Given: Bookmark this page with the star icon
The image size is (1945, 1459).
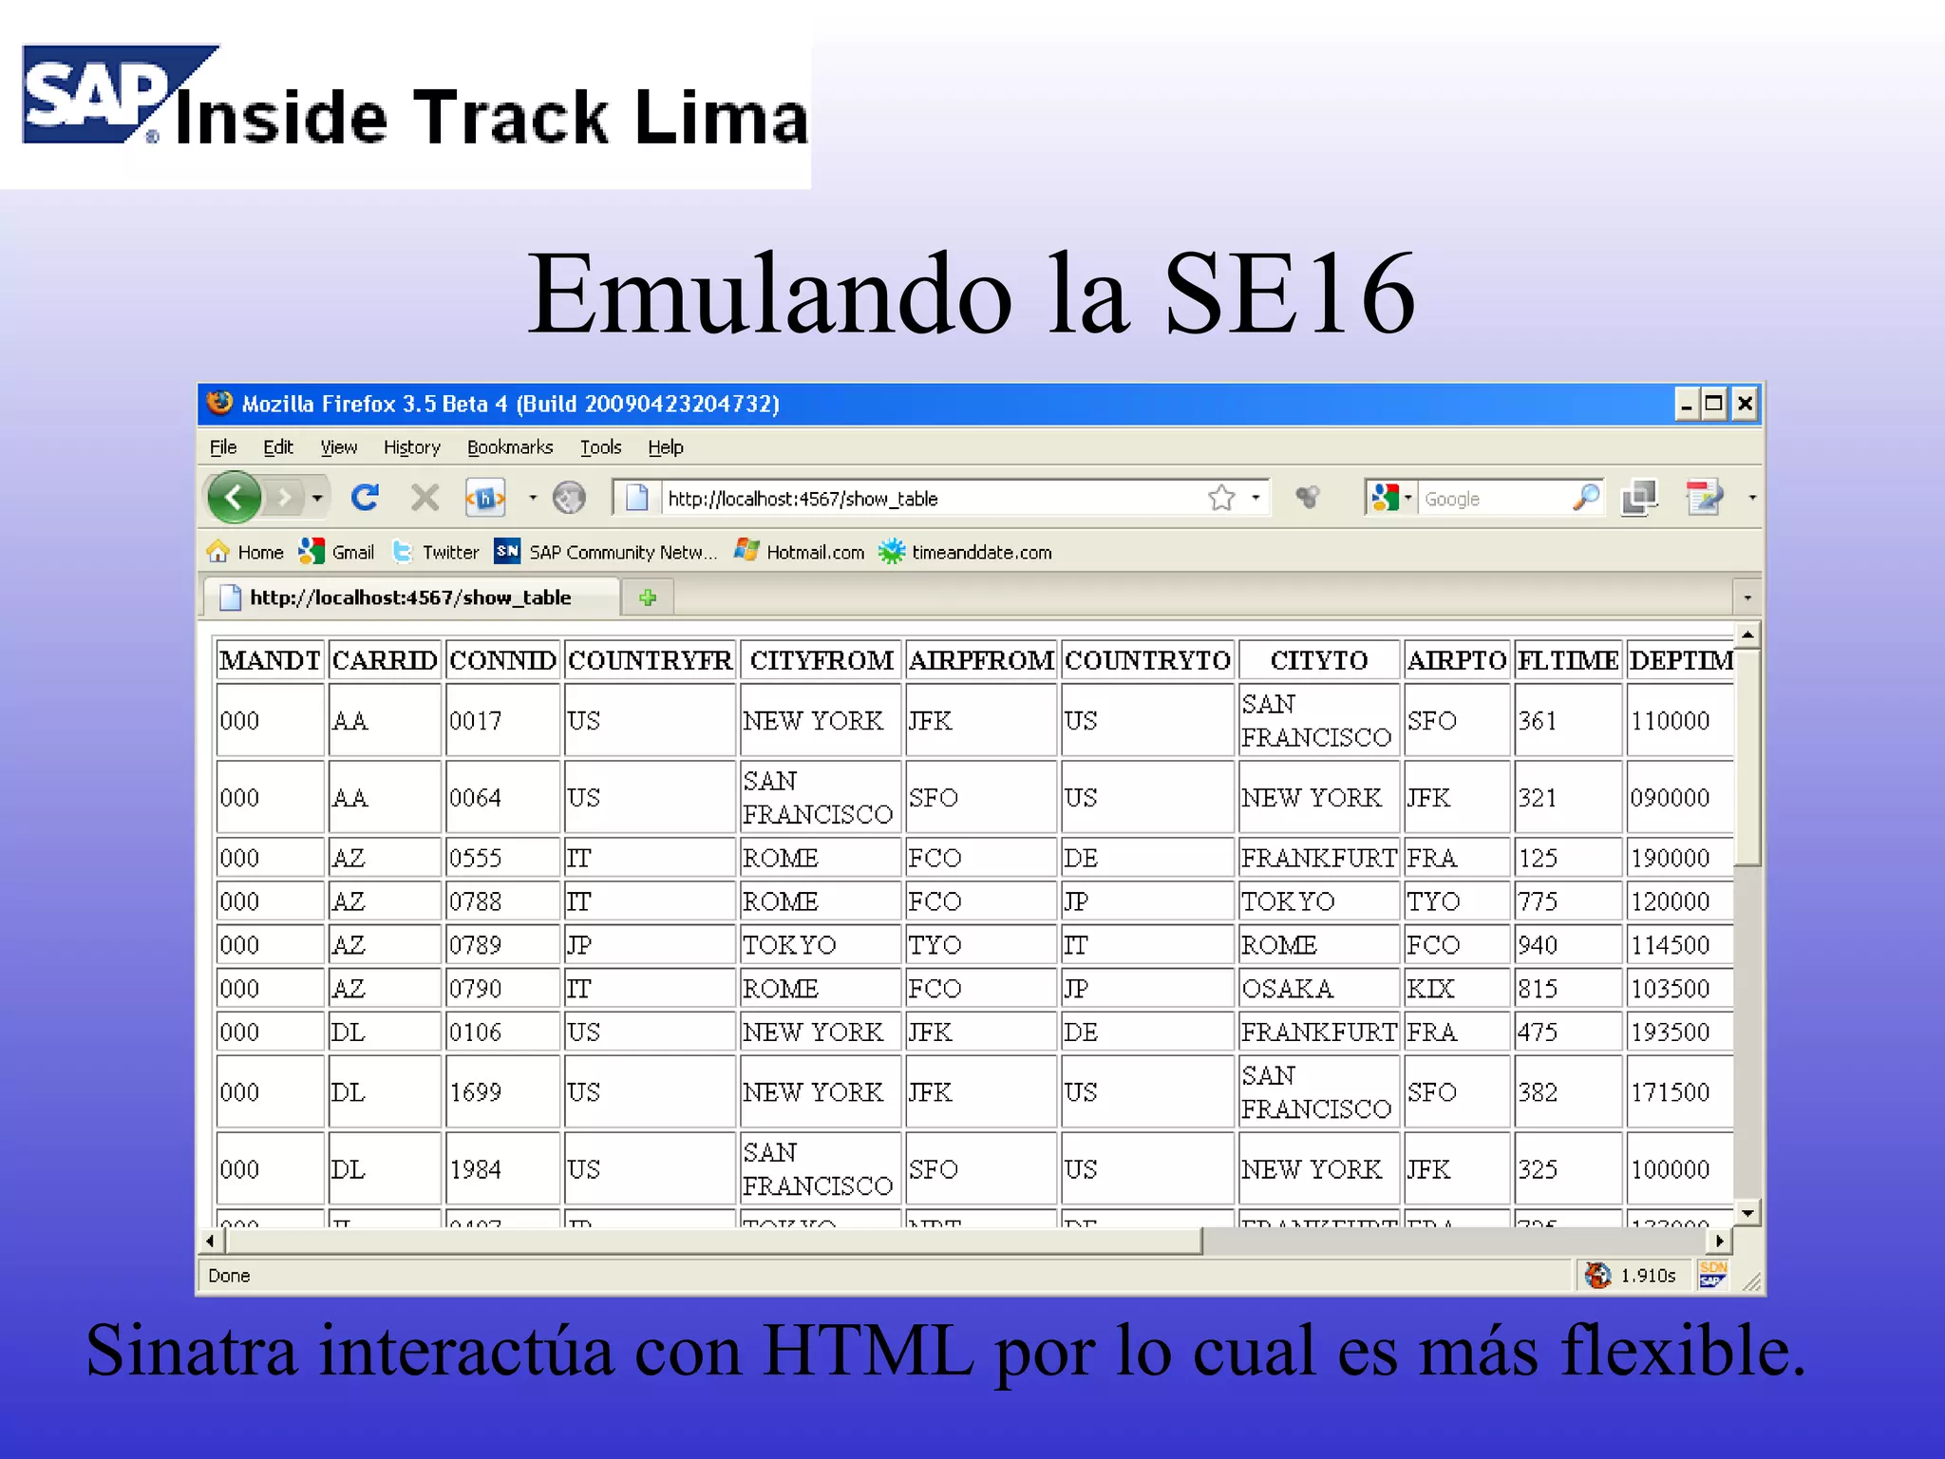Looking at the screenshot, I should 1221,497.
